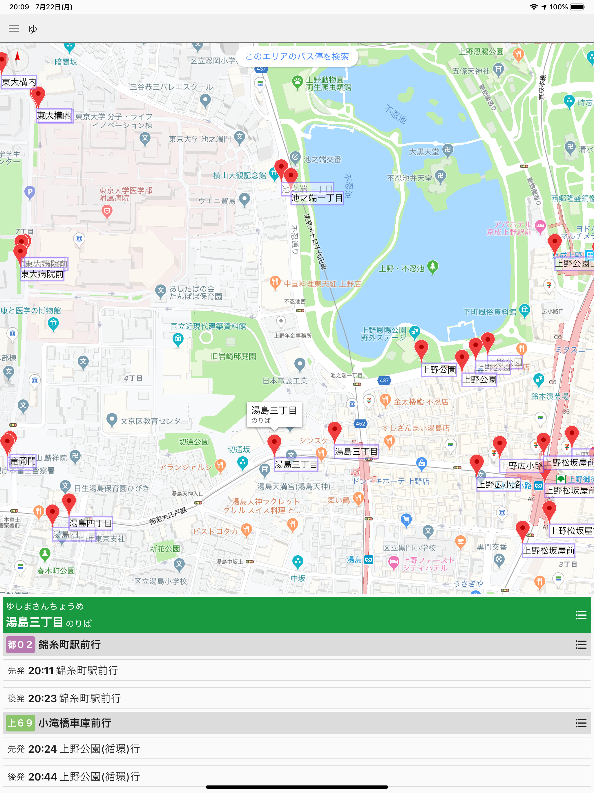This screenshot has height=793, width=594.
Task: Tap the parking P icon
Action: [30, 193]
